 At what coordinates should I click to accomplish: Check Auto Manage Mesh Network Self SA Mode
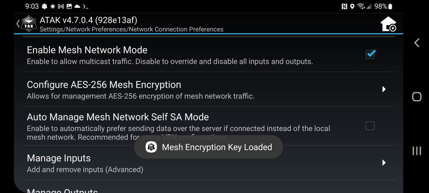coord(370,126)
